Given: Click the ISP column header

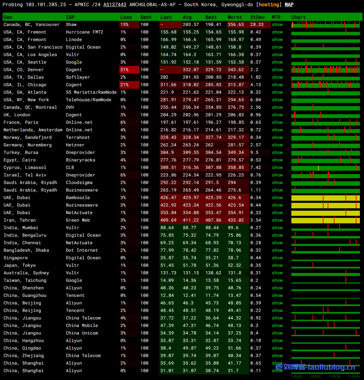Looking at the screenshot, I should (x=70, y=17).
